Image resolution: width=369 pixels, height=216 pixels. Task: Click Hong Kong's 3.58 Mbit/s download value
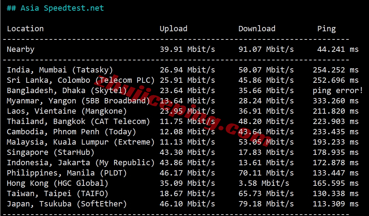[263, 183]
